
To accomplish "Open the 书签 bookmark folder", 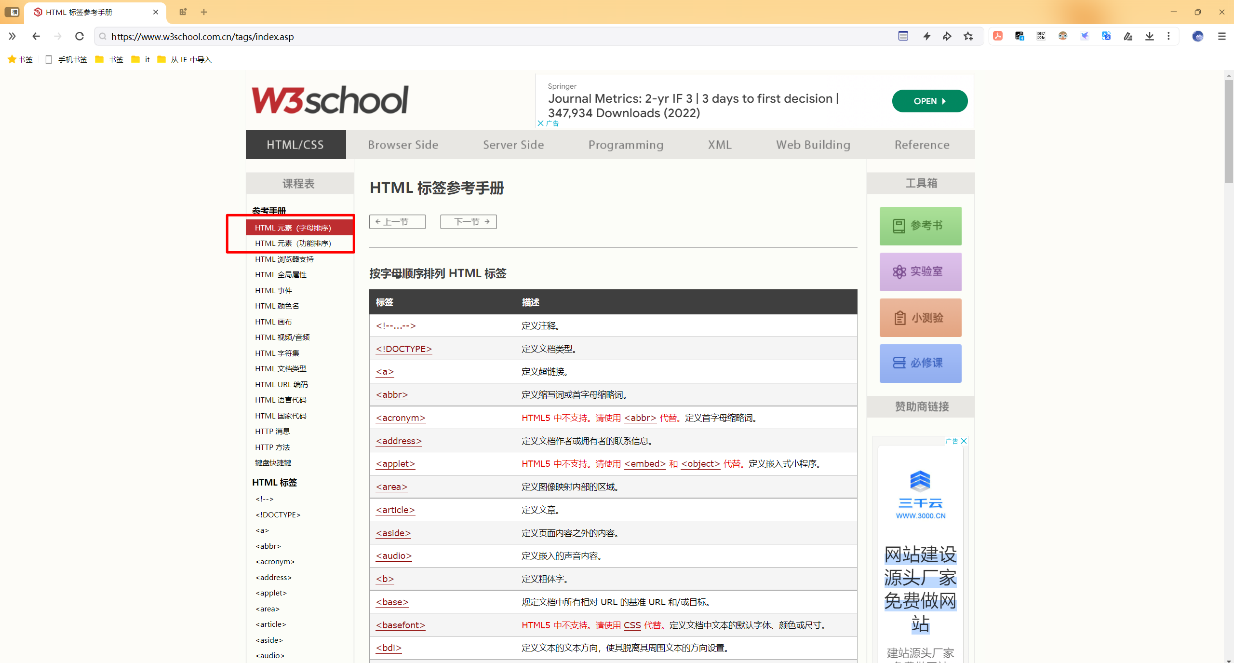I will (109, 59).
